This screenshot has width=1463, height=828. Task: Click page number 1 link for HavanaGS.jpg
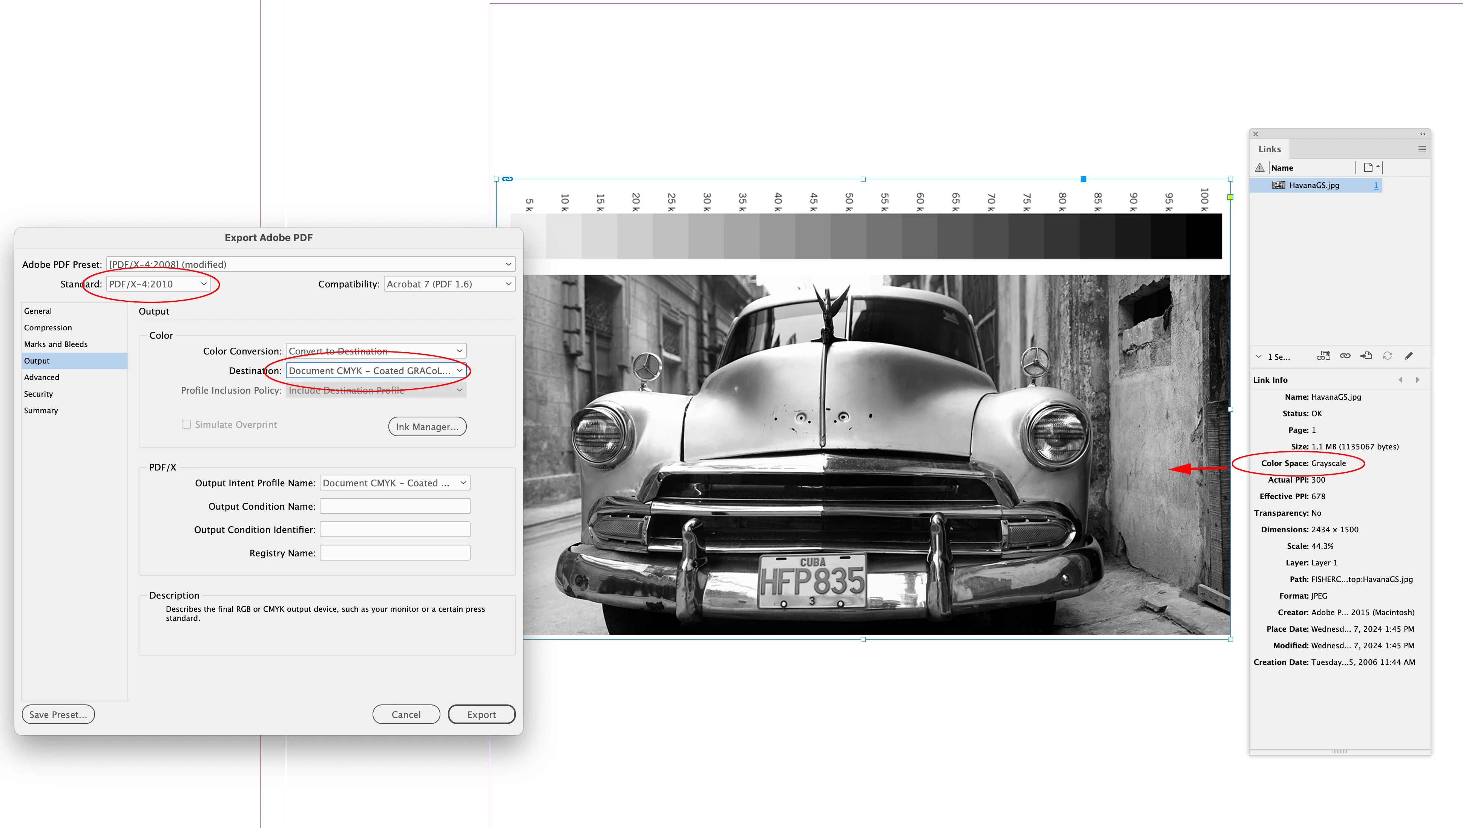(x=1376, y=185)
